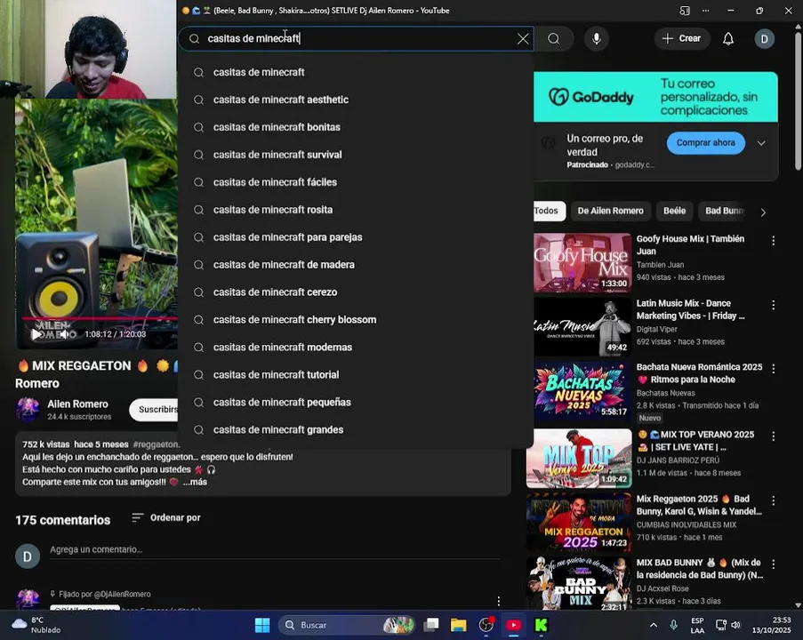Screen dimensions: 803x640
Task: Open the account avatar D menu
Action: tap(764, 39)
